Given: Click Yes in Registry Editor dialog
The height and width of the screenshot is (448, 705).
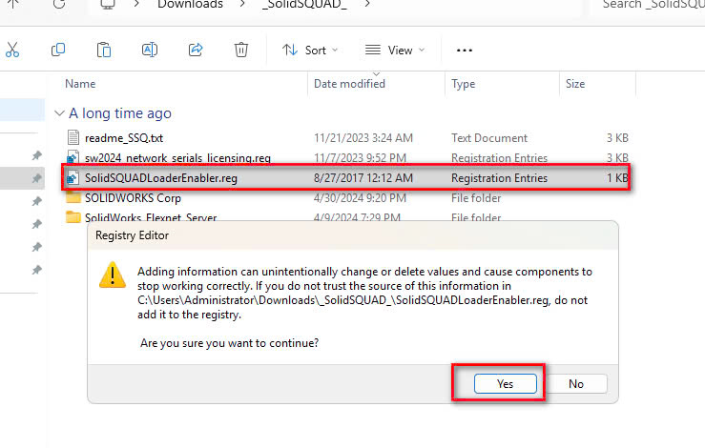Looking at the screenshot, I should point(506,384).
